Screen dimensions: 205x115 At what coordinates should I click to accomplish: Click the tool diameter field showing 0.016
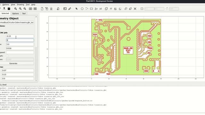click(20, 48)
